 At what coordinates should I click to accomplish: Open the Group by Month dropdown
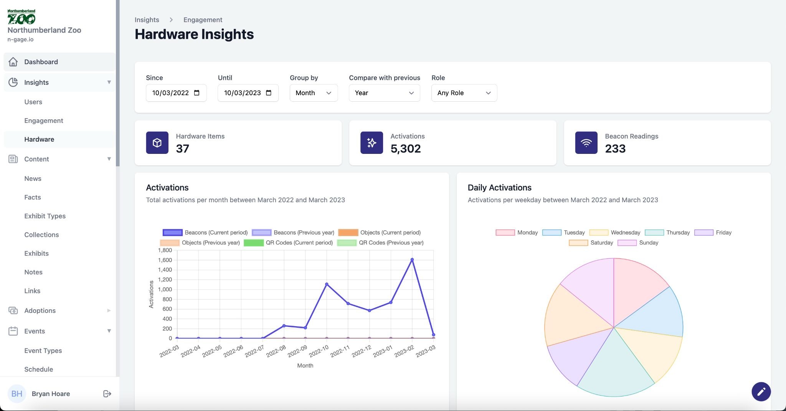click(x=313, y=93)
